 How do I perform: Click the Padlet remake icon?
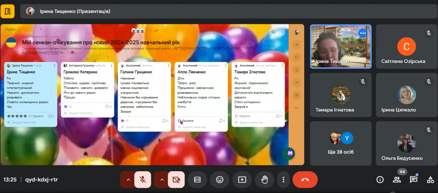[297, 57]
